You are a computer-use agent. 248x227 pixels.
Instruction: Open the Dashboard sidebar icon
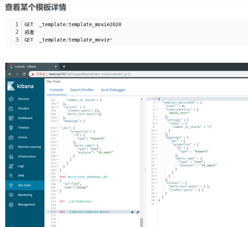11,118
